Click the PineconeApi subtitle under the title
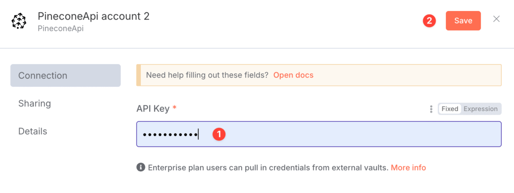Viewport: 514px width, 193px height. [61, 29]
